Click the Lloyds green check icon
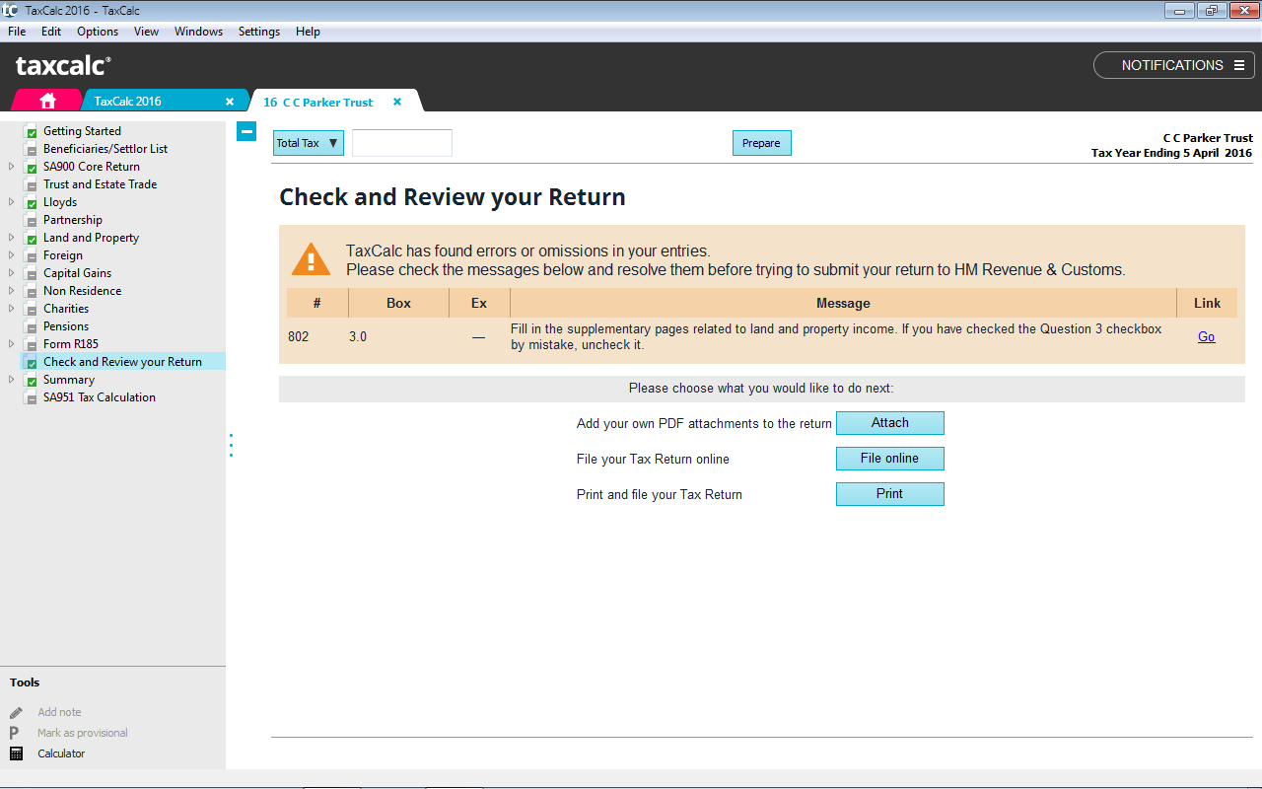Screen dimensions: 1262x789 tap(32, 202)
